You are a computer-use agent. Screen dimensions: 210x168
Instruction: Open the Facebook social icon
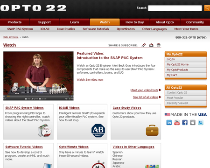tap(185, 123)
